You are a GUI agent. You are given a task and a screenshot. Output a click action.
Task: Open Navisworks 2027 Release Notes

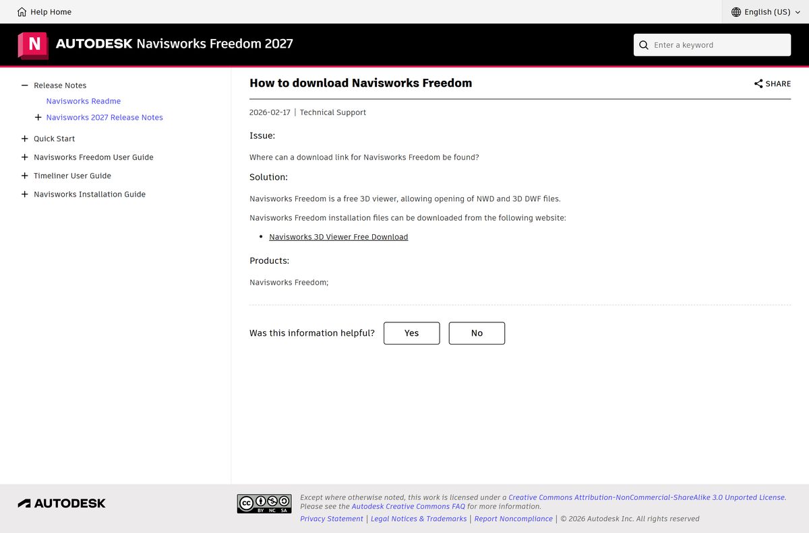(x=104, y=118)
